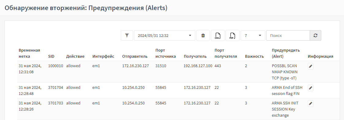Screen dimensions: 344x120
Task: Click the recipient address 192.168.127.100
Action: tap(198, 66)
